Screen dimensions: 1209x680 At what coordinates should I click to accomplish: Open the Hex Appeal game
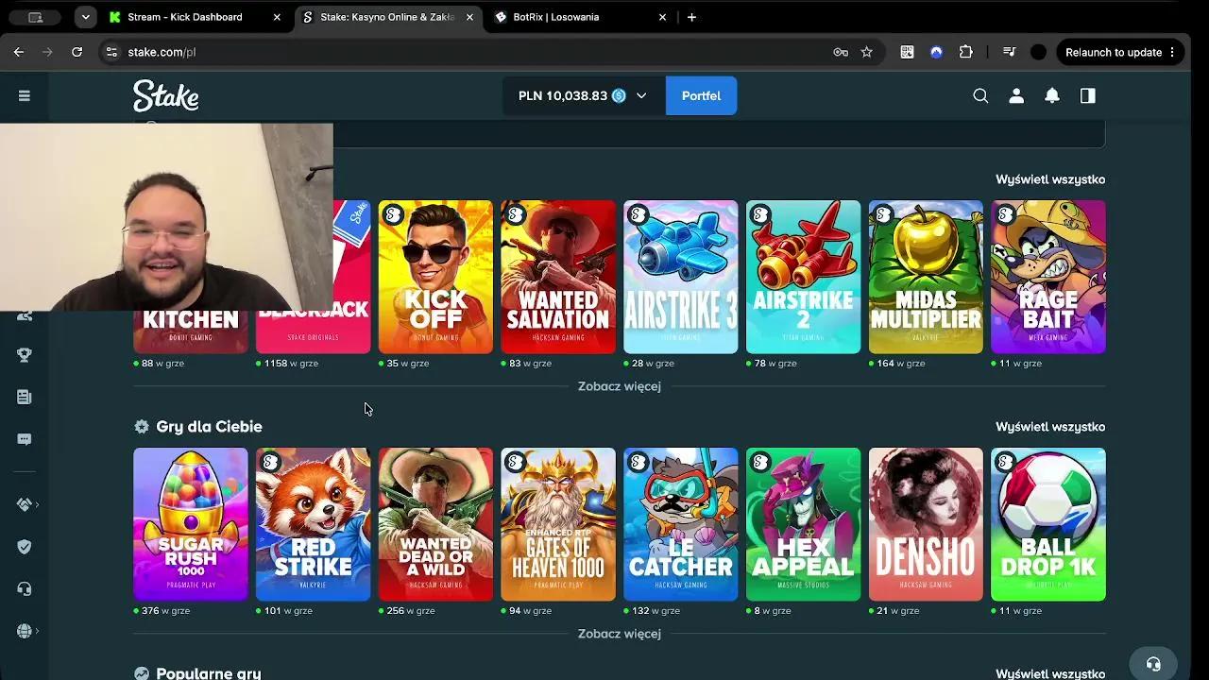[804, 524]
